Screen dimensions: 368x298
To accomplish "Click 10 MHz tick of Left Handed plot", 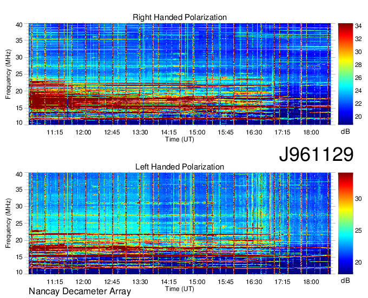I will tap(19, 272).
